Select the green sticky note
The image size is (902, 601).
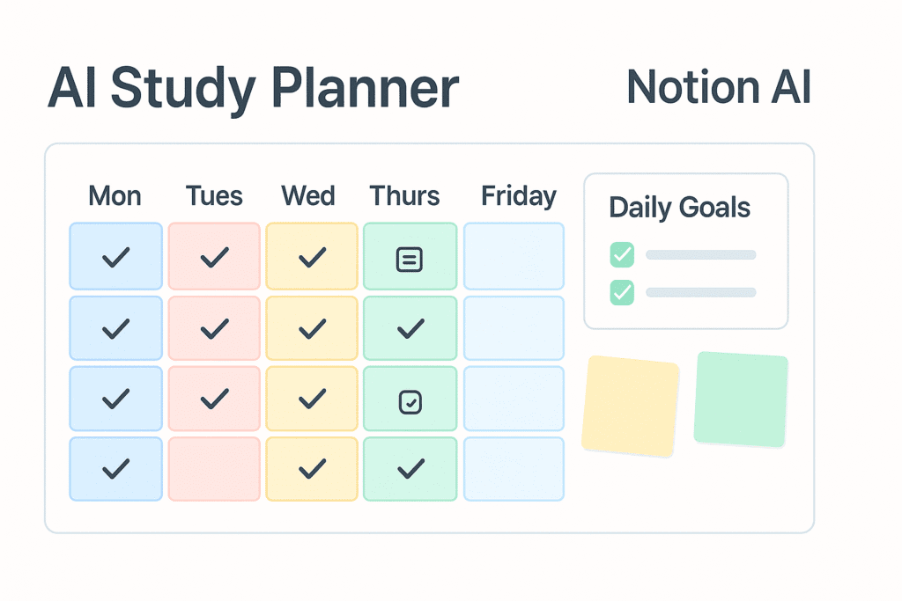tap(741, 399)
